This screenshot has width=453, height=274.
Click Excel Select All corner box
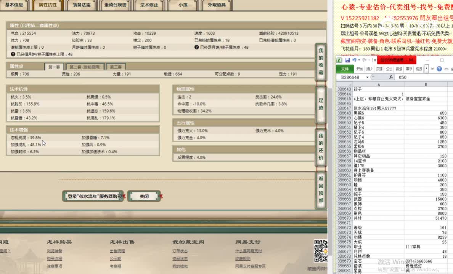click(344, 84)
